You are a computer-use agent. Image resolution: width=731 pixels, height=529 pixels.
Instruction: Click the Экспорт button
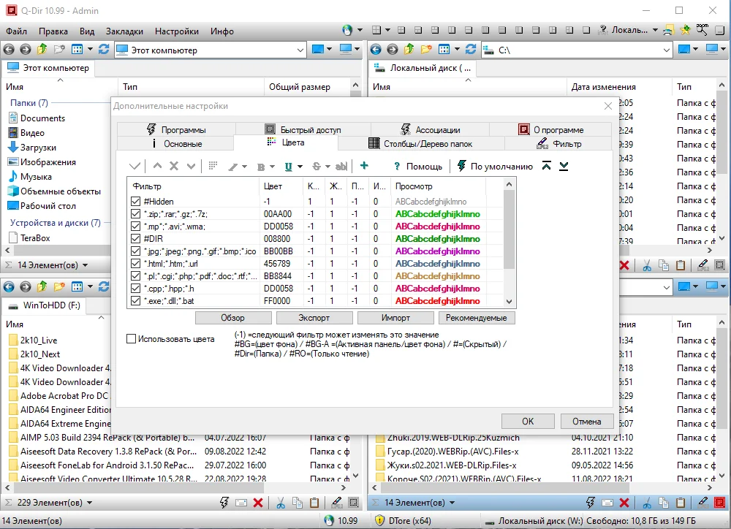(314, 318)
